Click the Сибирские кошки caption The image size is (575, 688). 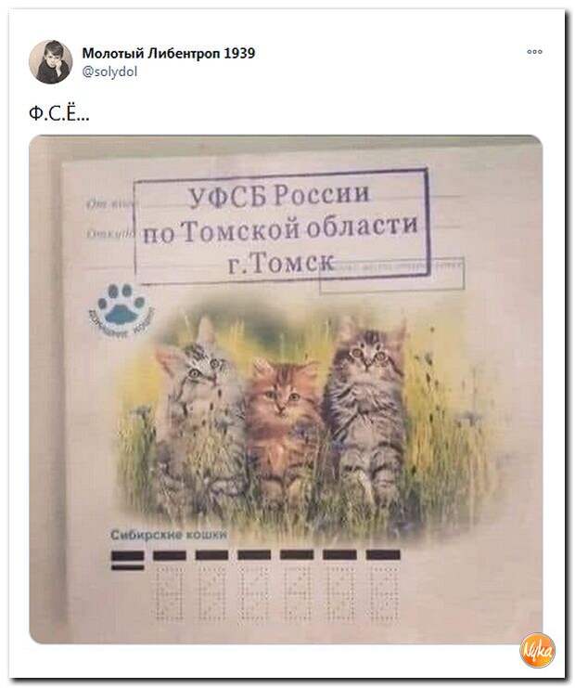169,535
